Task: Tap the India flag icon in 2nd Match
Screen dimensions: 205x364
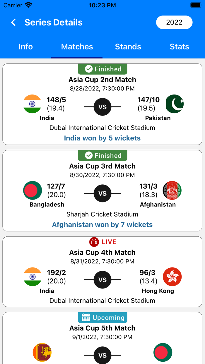Action: click(32, 104)
